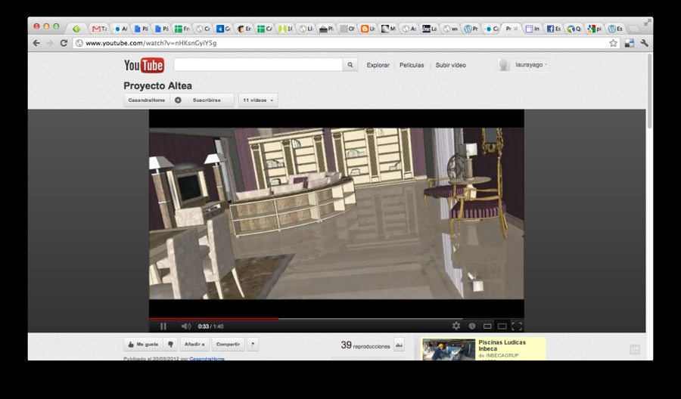Click the YouTube search input field
The image size is (681, 399).
(x=257, y=65)
